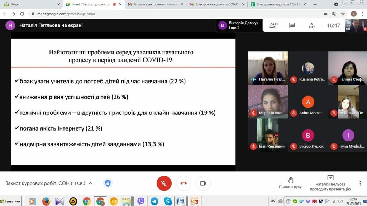Open the participants list icon
367x206 pixels.
[x=273, y=25]
